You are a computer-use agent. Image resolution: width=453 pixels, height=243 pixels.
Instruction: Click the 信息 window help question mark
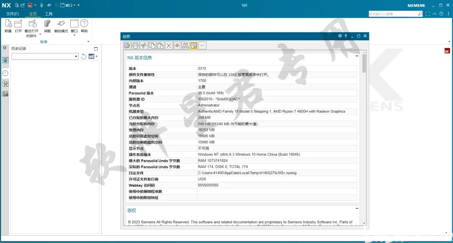coord(345,36)
